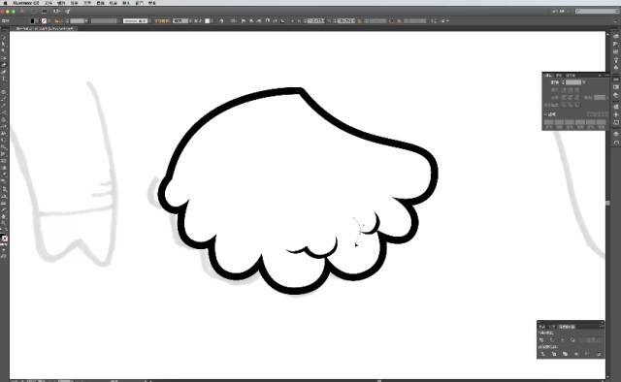Open stroke weight dropdown in Stroke panel

[x=584, y=82]
